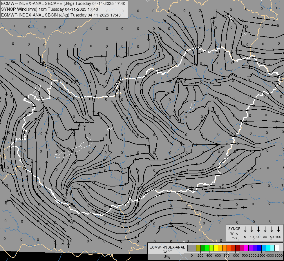
Task: Click the 10 m/s wind legend value
Action: [x=252, y=237]
